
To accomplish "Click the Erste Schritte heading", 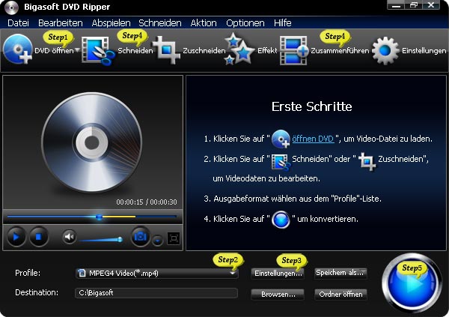I will 311,106.
